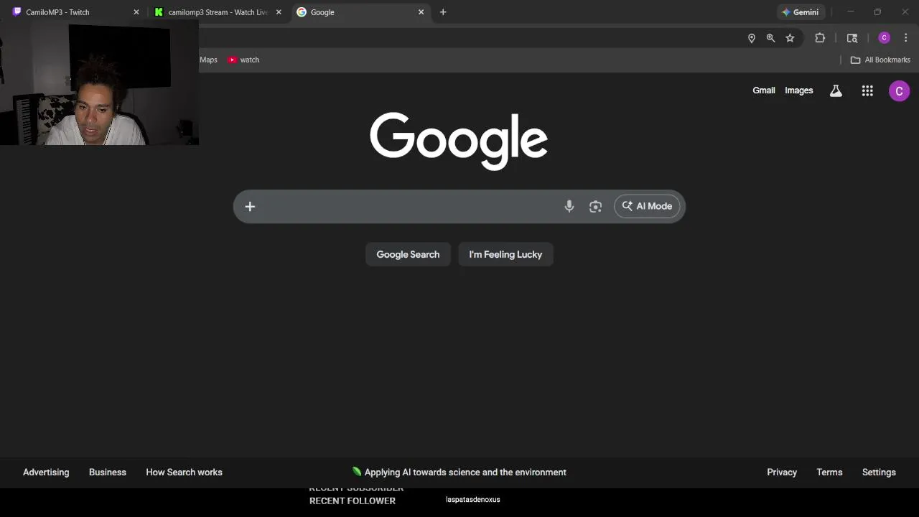The height and width of the screenshot is (517, 919).
Task: Close the Google tab
Action: click(421, 12)
